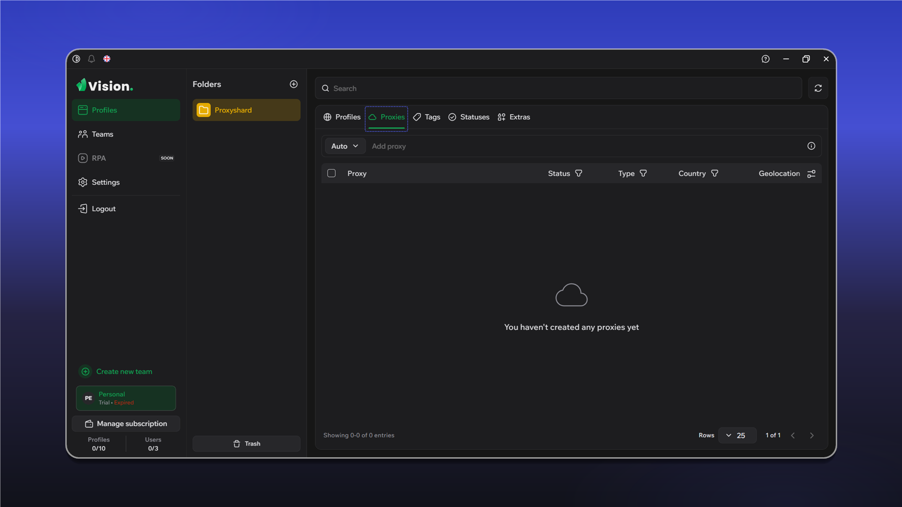Open RPA in the sidebar
Screen dimensions: 902x507
pyautogui.click(x=126, y=158)
